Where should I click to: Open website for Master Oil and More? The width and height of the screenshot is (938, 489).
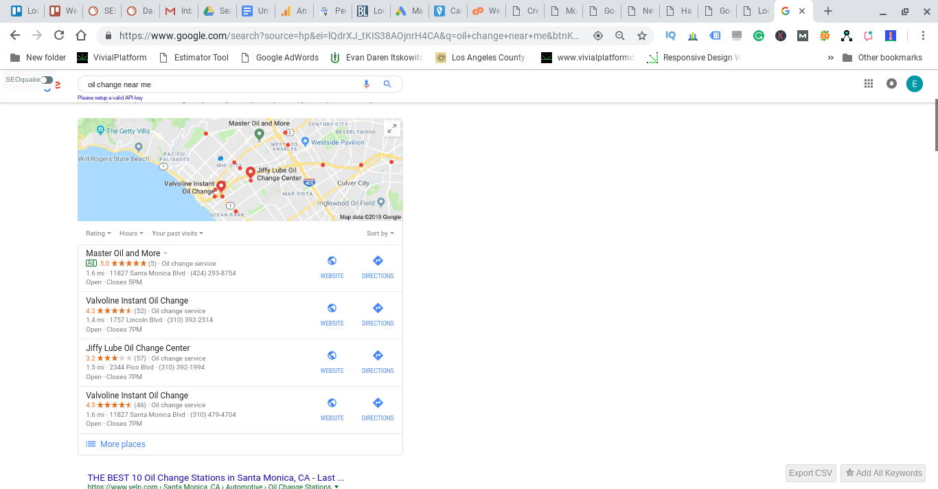pos(332,267)
